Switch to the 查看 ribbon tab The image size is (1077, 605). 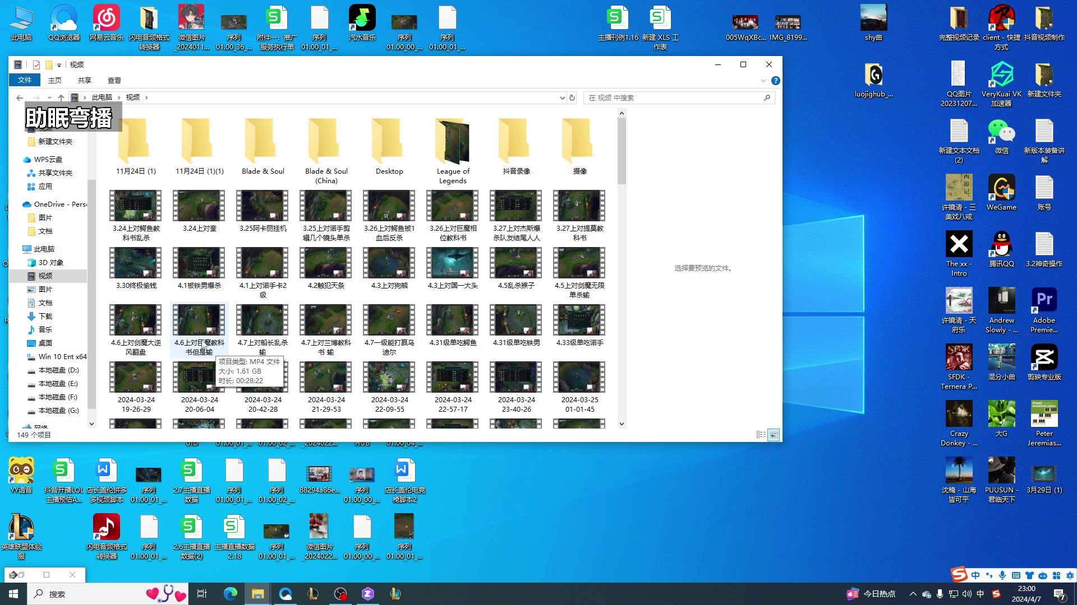(x=114, y=80)
